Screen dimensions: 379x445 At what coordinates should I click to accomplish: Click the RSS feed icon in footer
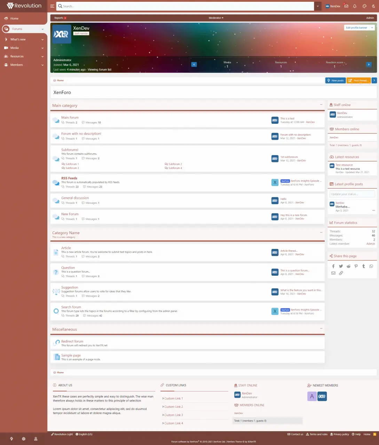point(374,434)
